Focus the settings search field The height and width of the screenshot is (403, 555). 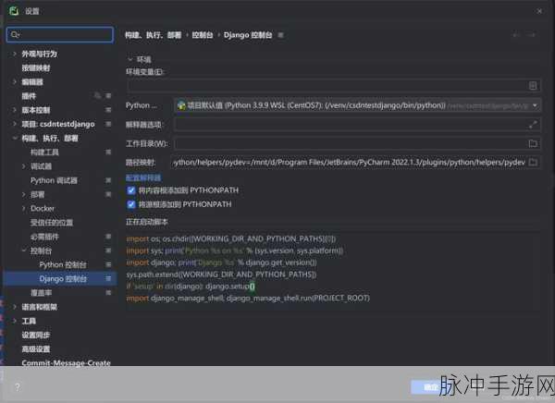click(60, 34)
